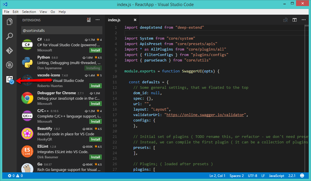Open Extensions panel more actions (...) menu
Screen dimensions: 311x181
tap(98, 20)
